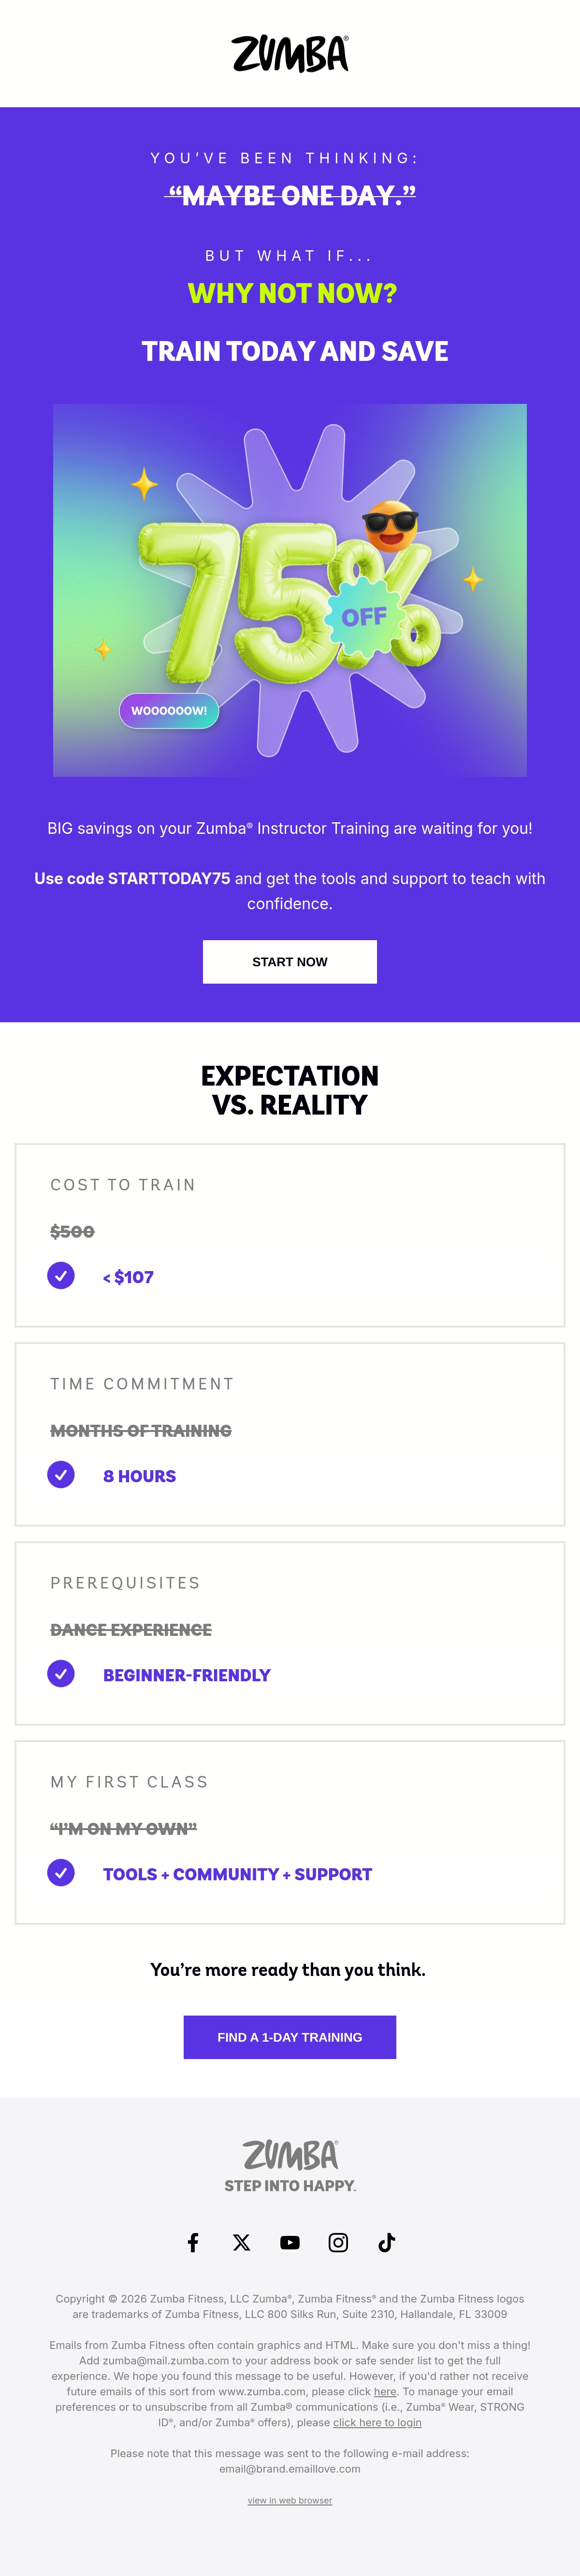Click the Zumba logo at the top
Image resolution: width=580 pixels, height=2576 pixels.
[x=290, y=53]
